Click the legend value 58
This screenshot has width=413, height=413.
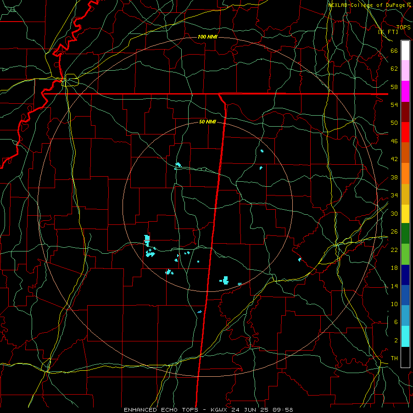pos(394,87)
